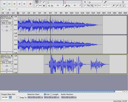The width and height of the screenshot is (128, 102).
Task: Silence the selected audio
Action: pos(99,6)
